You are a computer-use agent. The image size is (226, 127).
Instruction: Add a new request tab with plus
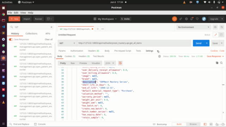[97, 29]
